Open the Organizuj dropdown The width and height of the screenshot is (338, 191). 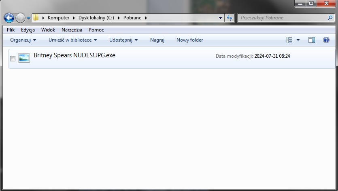click(23, 40)
